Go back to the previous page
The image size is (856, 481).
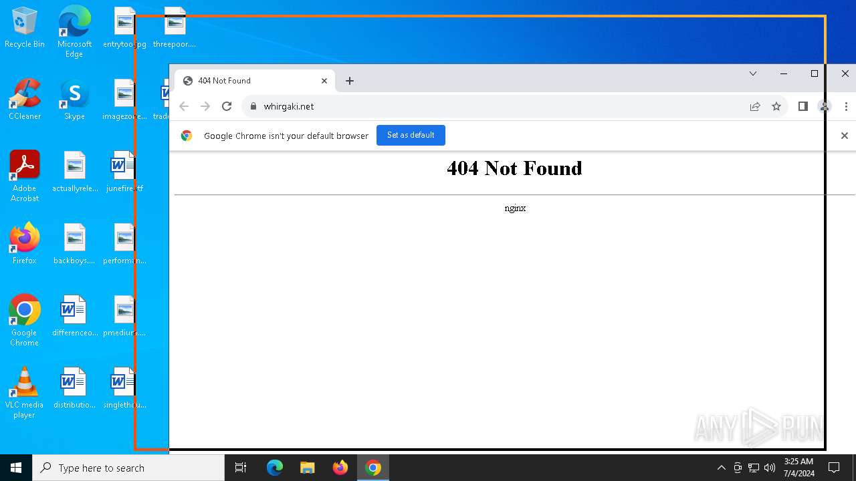184,106
